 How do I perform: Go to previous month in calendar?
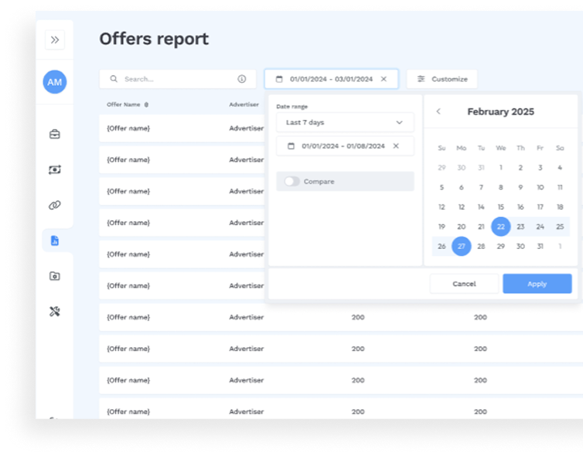pyautogui.click(x=438, y=111)
